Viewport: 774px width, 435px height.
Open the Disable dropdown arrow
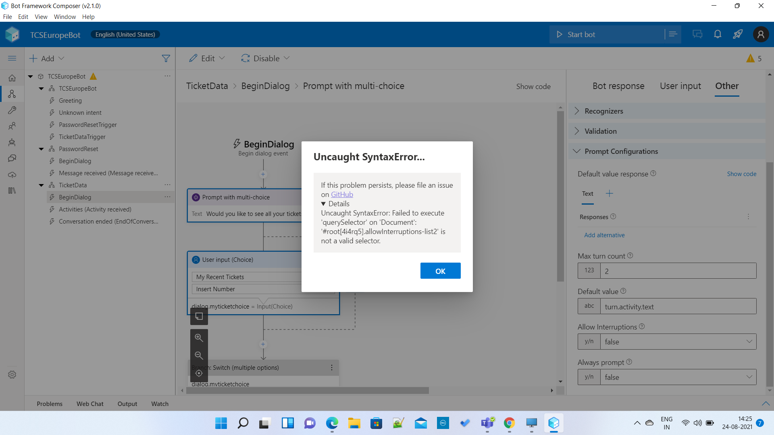(x=287, y=58)
